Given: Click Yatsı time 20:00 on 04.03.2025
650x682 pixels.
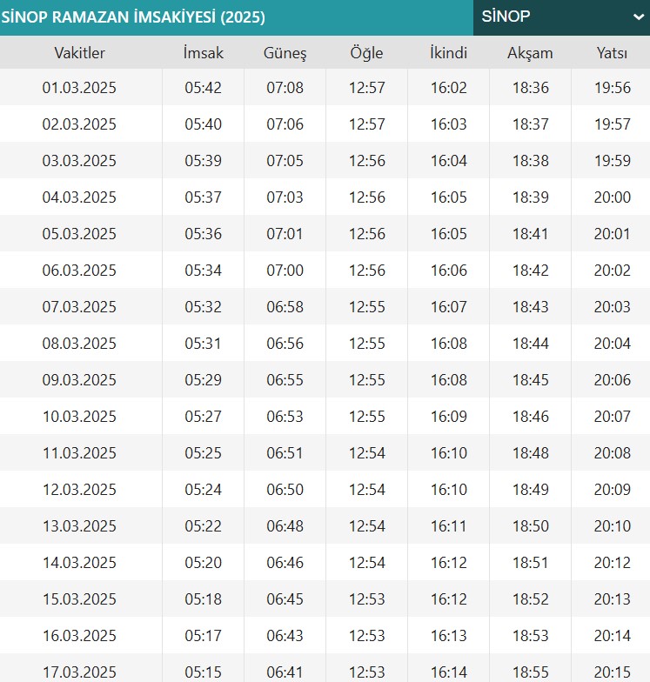Looking at the screenshot, I should click(613, 197).
